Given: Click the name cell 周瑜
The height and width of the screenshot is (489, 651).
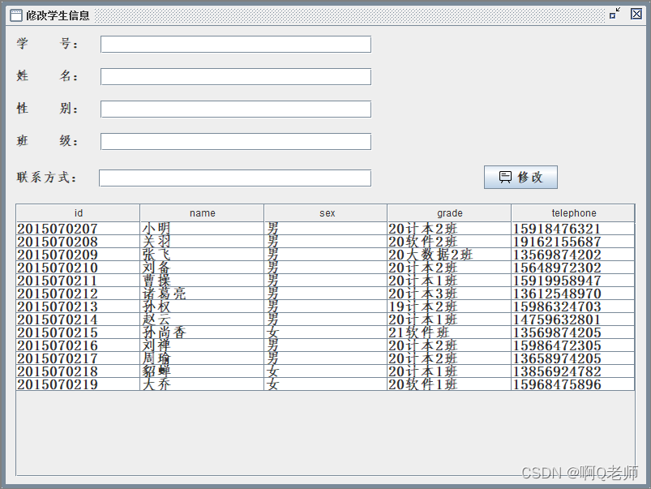Looking at the screenshot, I should [x=202, y=358].
